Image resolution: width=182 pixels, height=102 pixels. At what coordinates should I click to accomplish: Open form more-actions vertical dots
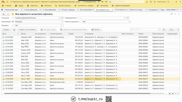click(x=175, y=14)
